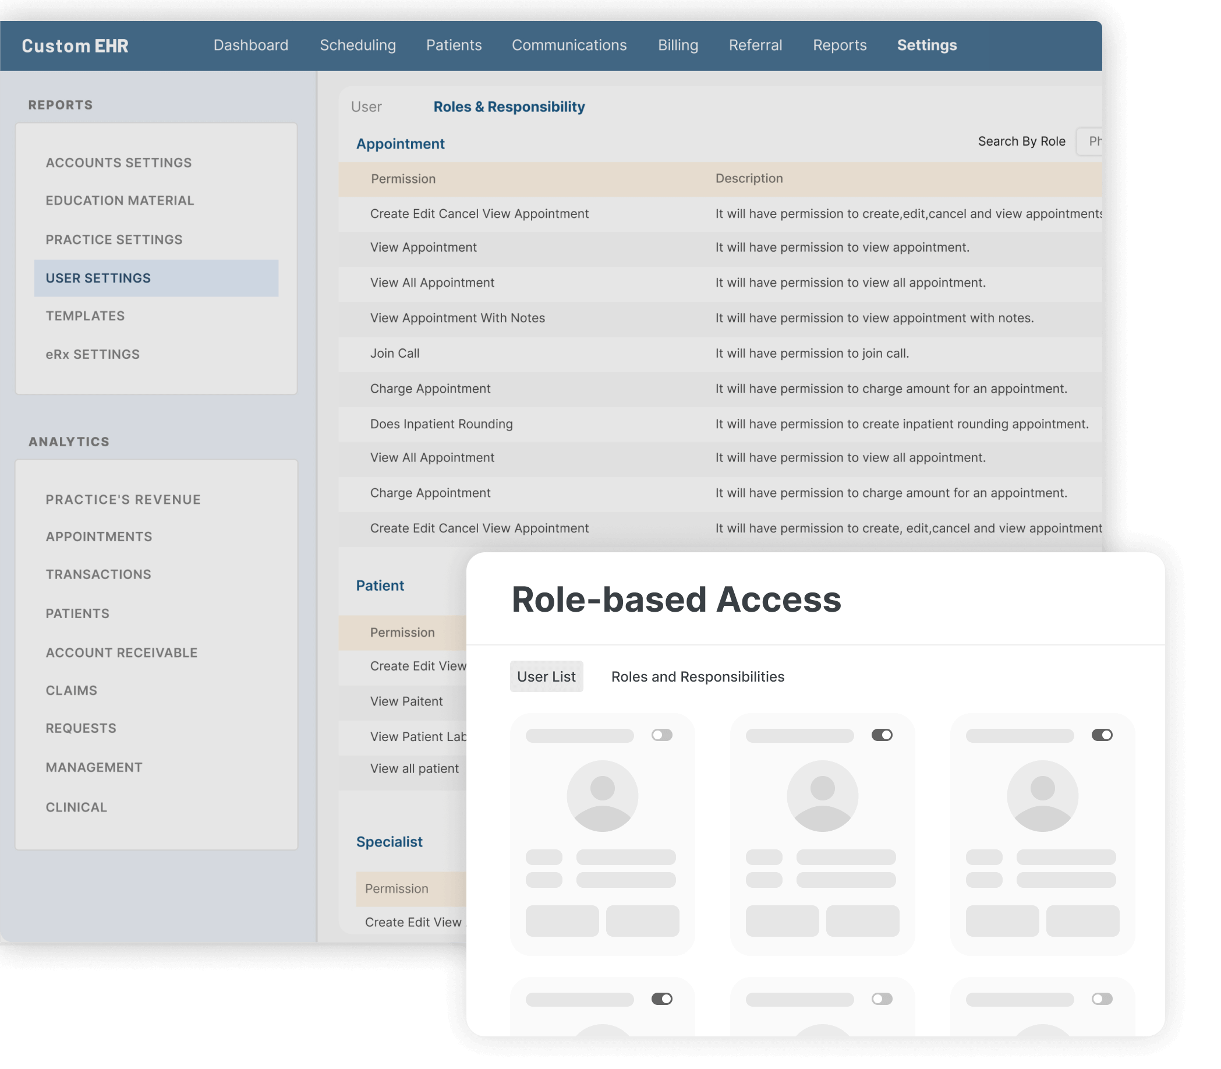Disable the bottom-left user's active toggle
Screen dimensions: 1221x1069
[663, 999]
